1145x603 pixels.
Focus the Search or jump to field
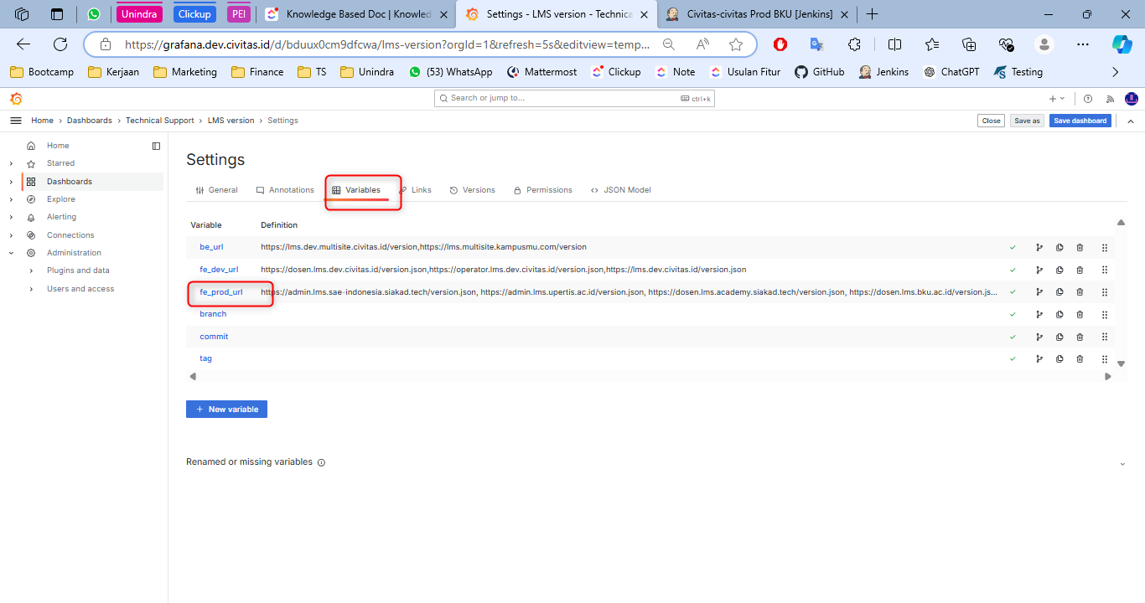tap(574, 99)
